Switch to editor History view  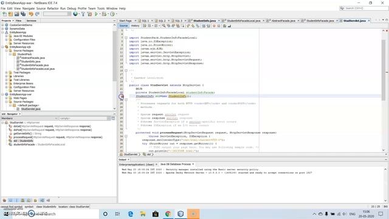[x=135, y=26]
